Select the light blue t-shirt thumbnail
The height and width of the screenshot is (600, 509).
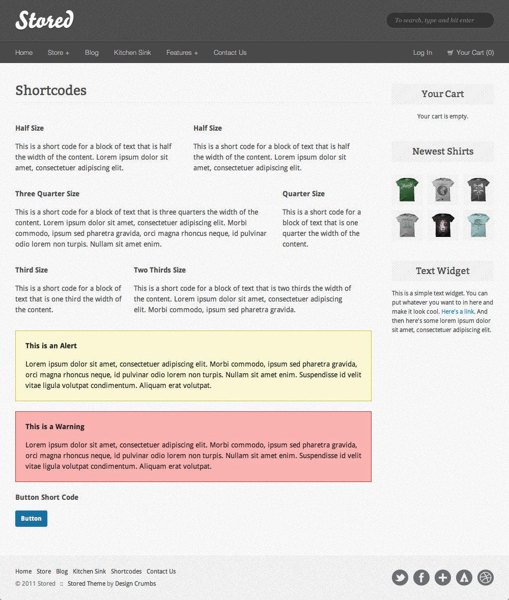coord(478,225)
